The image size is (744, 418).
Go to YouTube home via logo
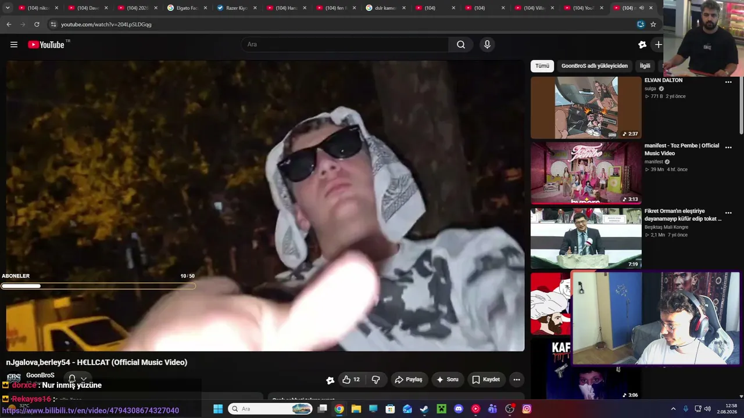pos(46,45)
